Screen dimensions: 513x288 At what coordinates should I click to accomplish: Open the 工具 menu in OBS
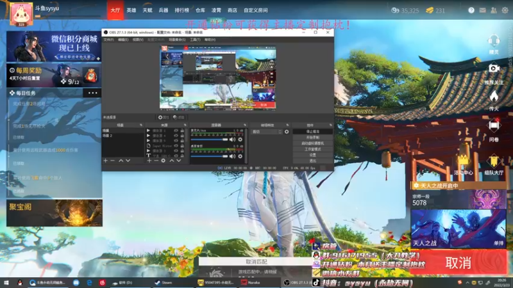point(195,40)
